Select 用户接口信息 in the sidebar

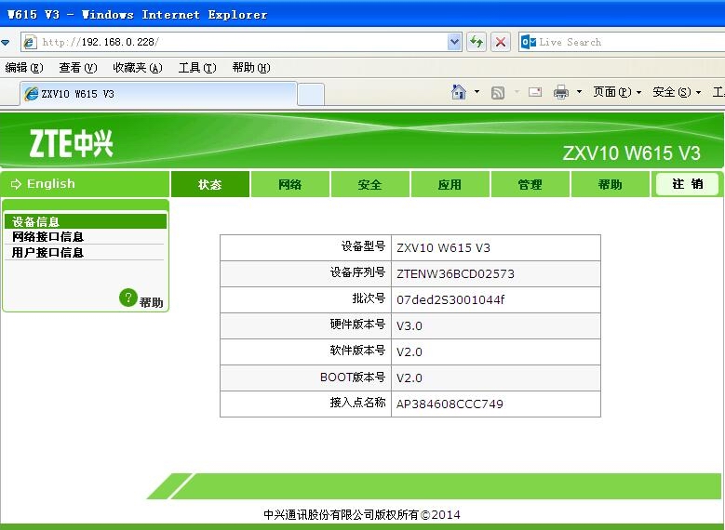pyautogui.click(x=86, y=252)
